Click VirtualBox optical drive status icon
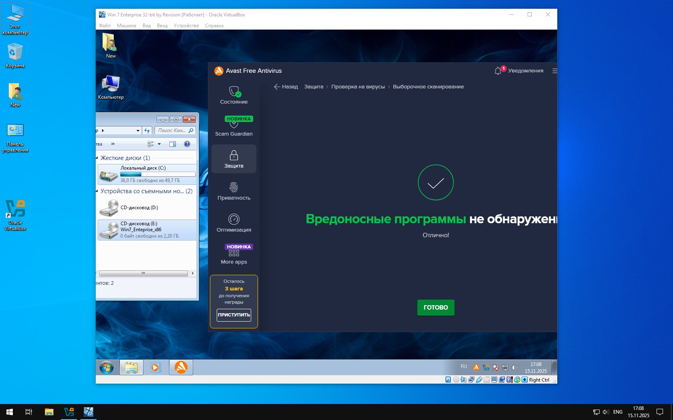Screen dimensions: 673x420 tap(456, 380)
